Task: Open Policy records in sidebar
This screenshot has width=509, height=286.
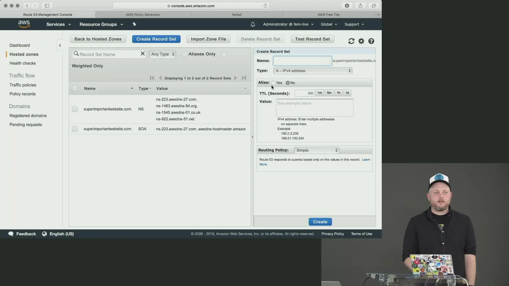Action: [23, 94]
